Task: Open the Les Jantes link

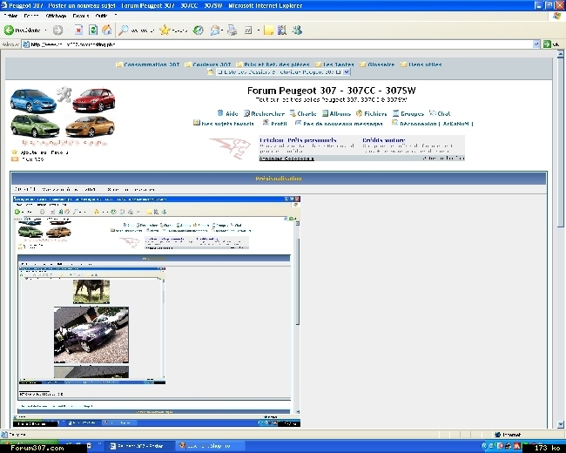Action: pyautogui.click(x=339, y=64)
